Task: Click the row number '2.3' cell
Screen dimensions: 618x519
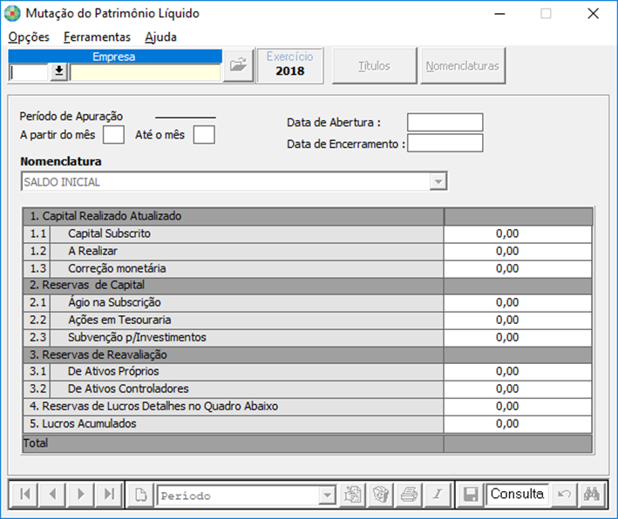Action: coord(37,337)
